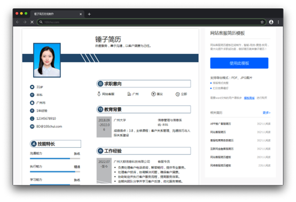
Task: Close the 锤子简历 browser tab
Action: point(81,14)
